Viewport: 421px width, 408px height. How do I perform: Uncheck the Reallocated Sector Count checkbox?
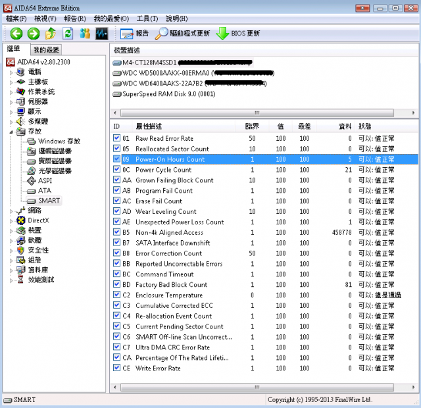tap(116, 149)
